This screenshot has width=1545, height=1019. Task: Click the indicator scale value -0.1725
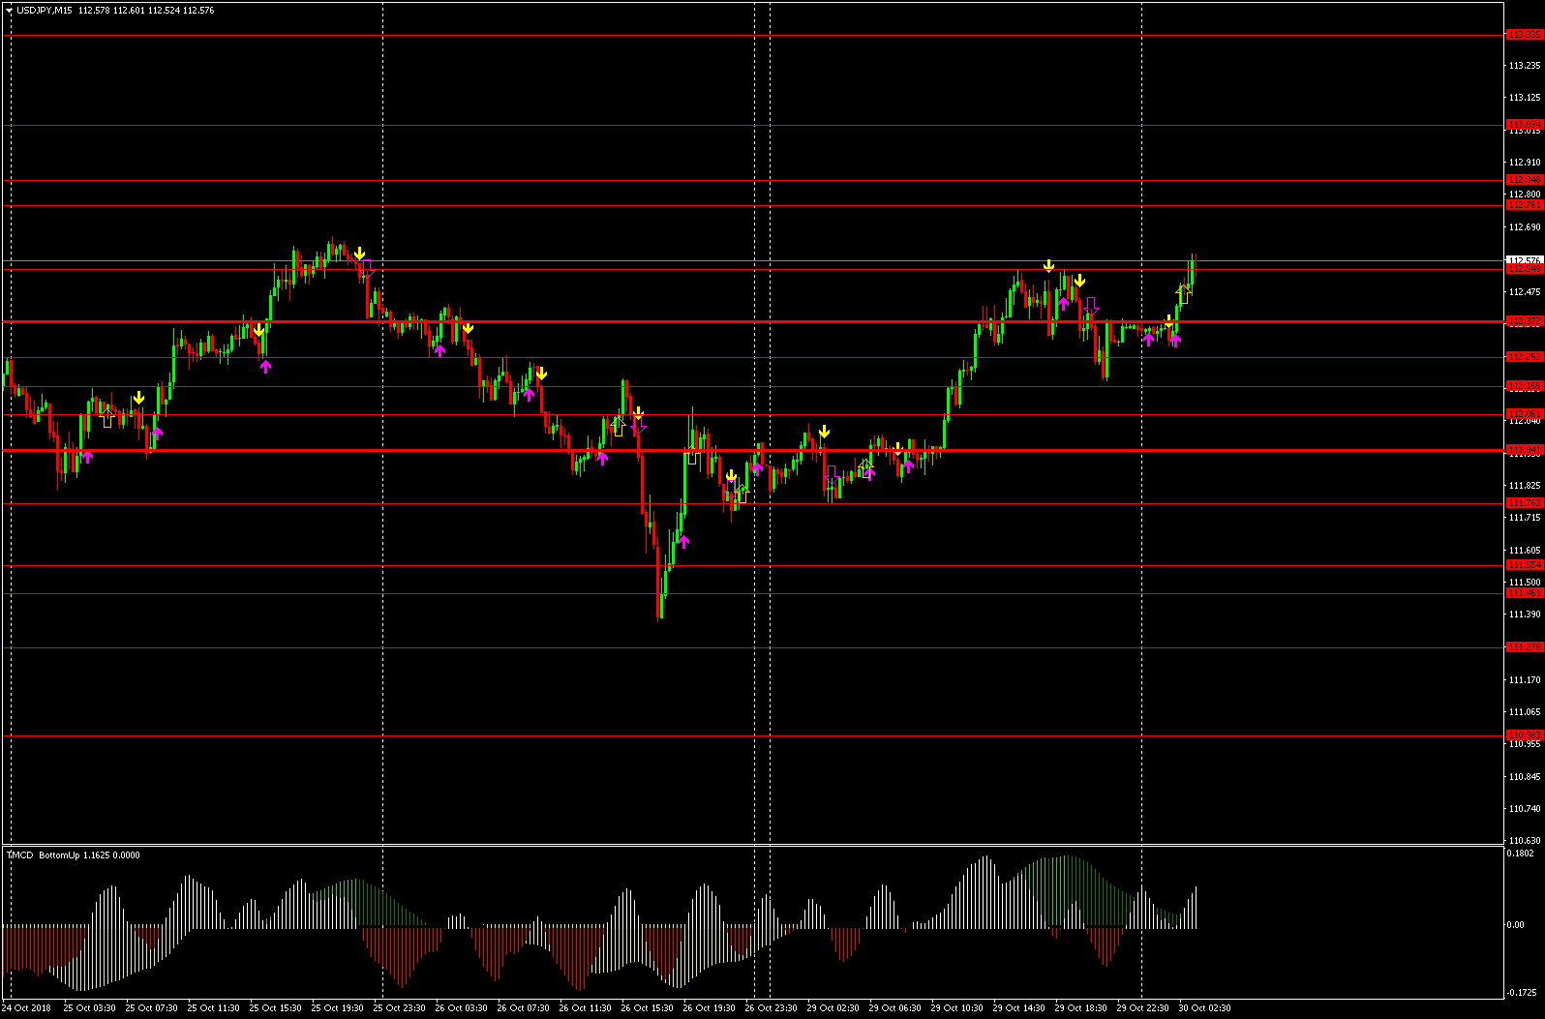pyautogui.click(x=1524, y=993)
